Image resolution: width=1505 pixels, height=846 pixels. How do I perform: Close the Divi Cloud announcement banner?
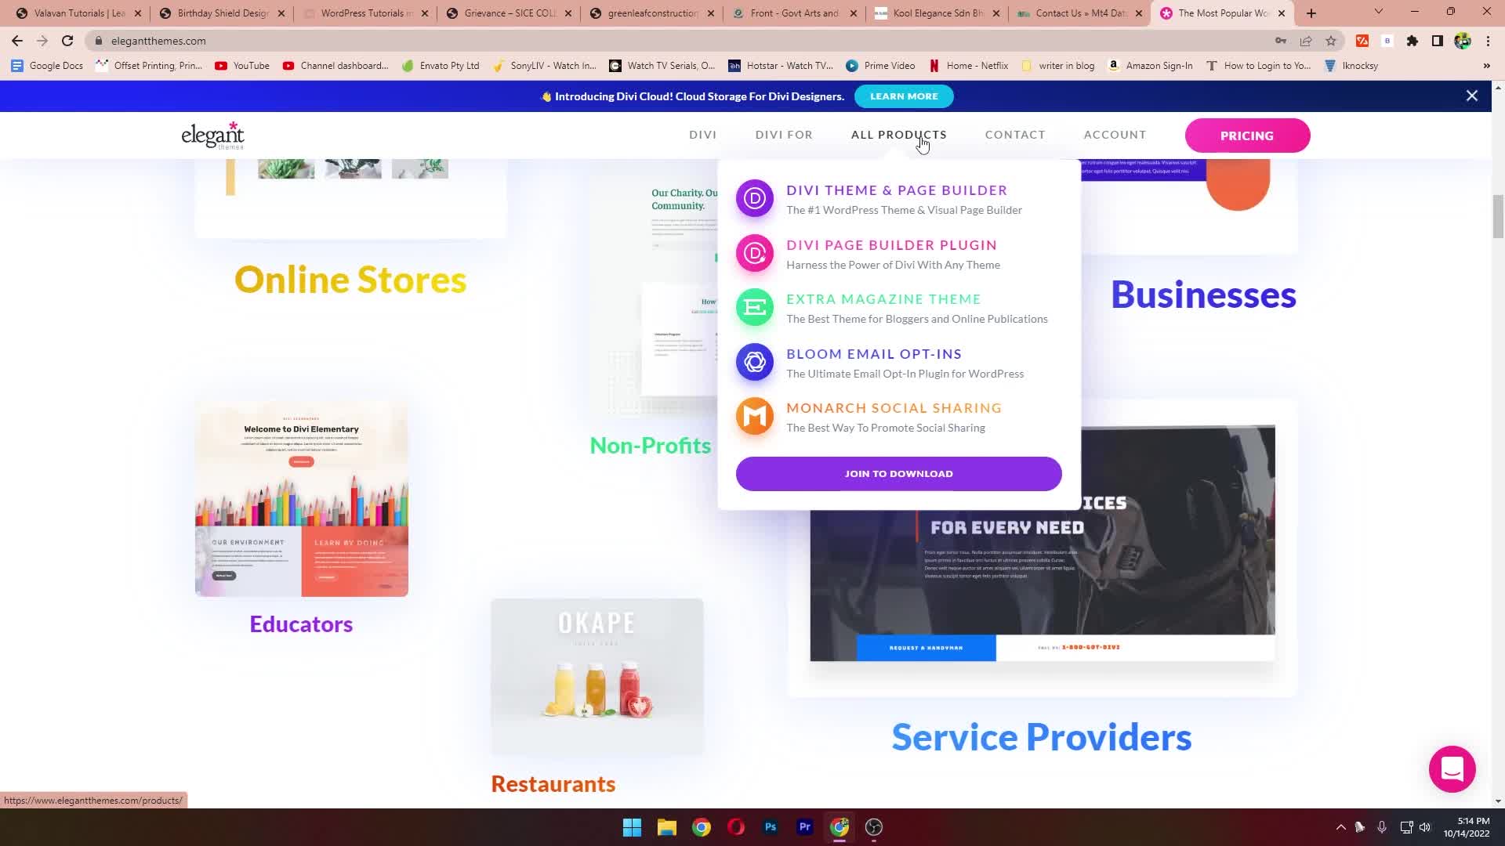[x=1471, y=96]
